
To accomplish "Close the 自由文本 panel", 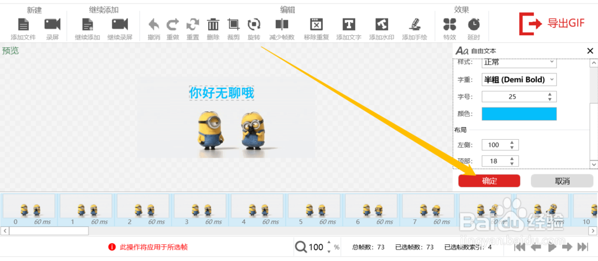I will coord(590,51).
